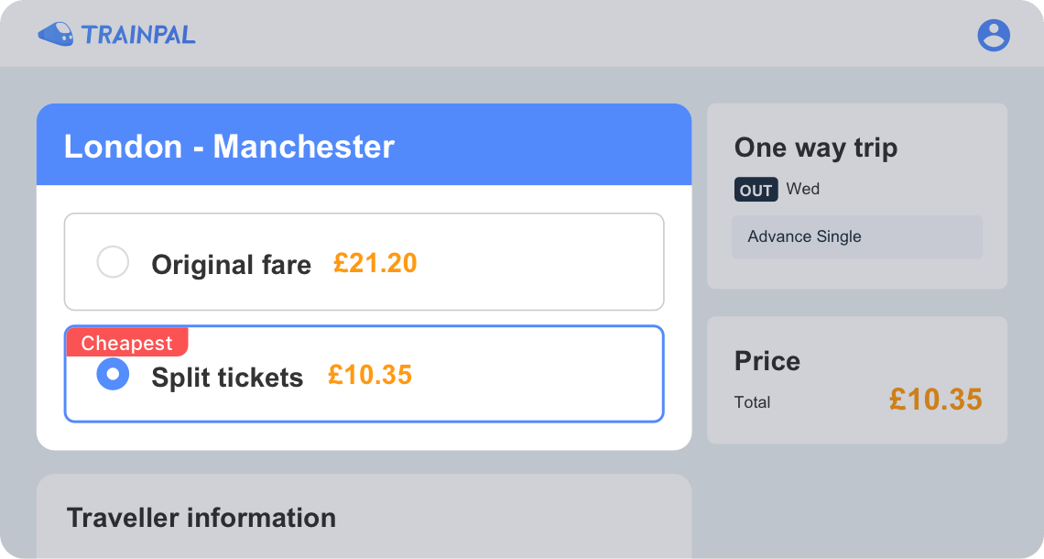Click the Total £10.35 price
1044x559 pixels.
(935, 400)
